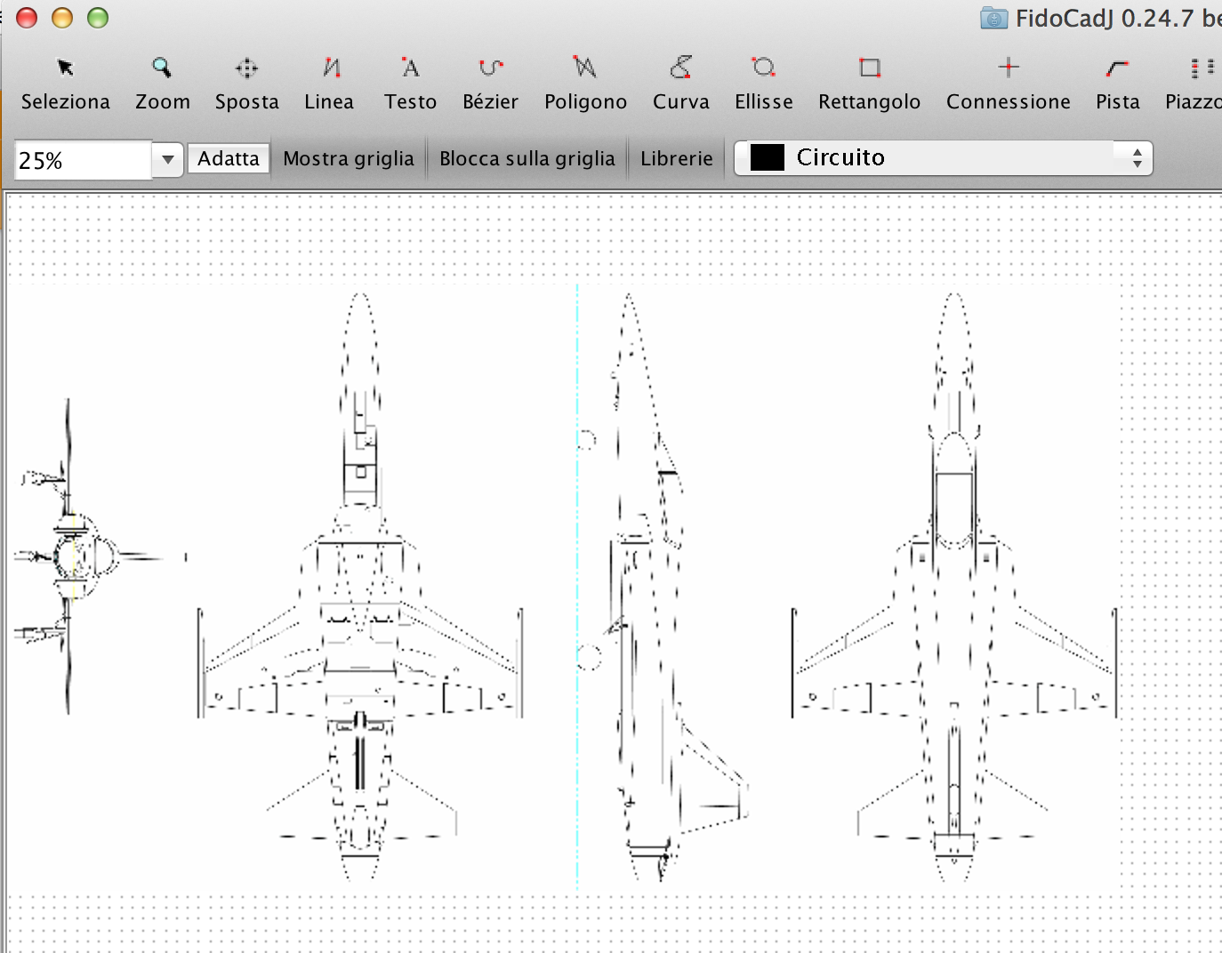
Task: Choose the Poligono polygon tool
Action: click(x=585, y=83)
